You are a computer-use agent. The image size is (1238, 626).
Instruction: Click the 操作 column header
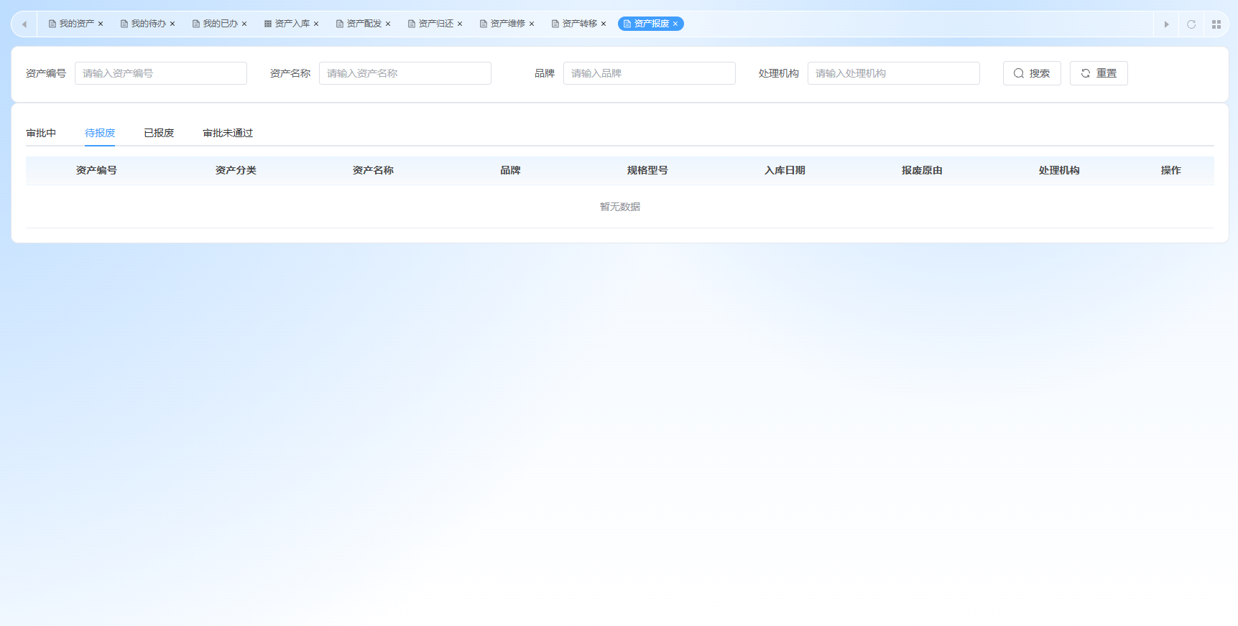[x=1170, y=170]
